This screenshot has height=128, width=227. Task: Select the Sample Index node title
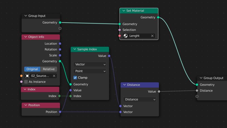pyautogui.click(x=87, y=49)
